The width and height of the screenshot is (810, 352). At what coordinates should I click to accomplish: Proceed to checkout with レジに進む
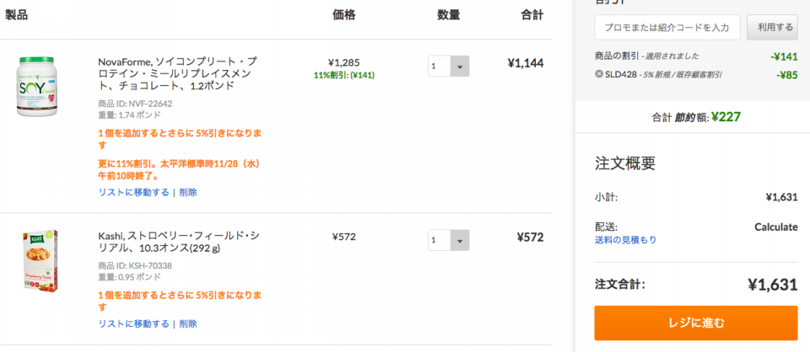(696, 323)
